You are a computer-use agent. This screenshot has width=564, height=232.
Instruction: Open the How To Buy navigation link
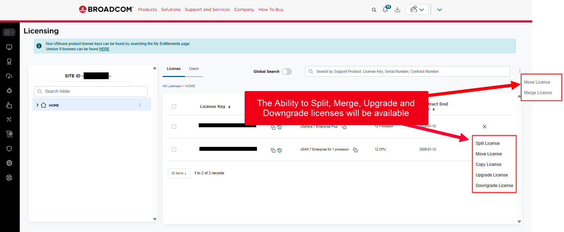[271, 9]
